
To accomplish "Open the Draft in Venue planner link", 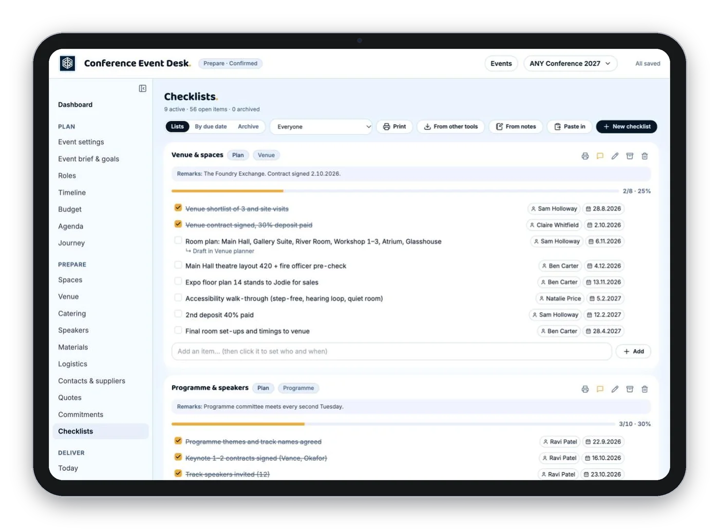I will [x=220, y=251].
